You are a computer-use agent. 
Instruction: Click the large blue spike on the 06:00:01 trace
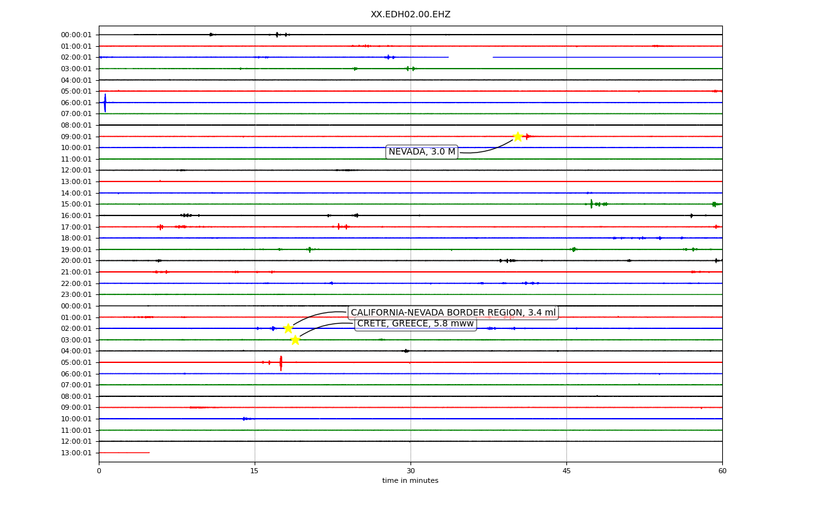105,103
